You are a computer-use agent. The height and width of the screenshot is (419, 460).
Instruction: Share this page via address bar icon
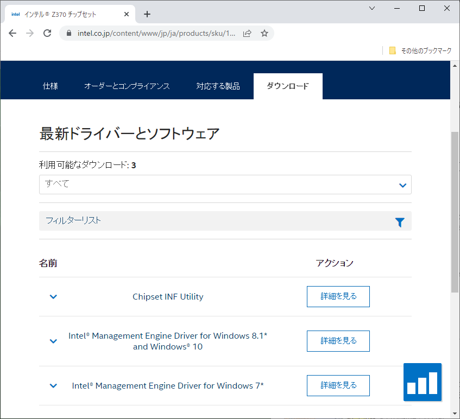tap(247, 33)
